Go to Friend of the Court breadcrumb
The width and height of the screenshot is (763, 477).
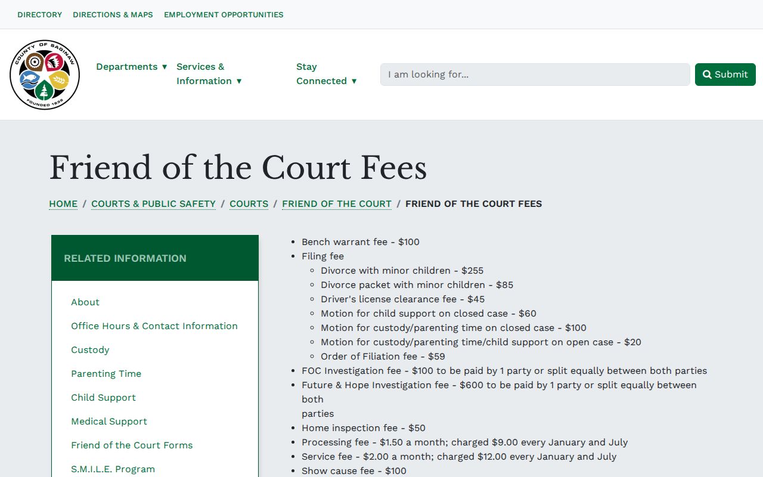tap(337, 204)
